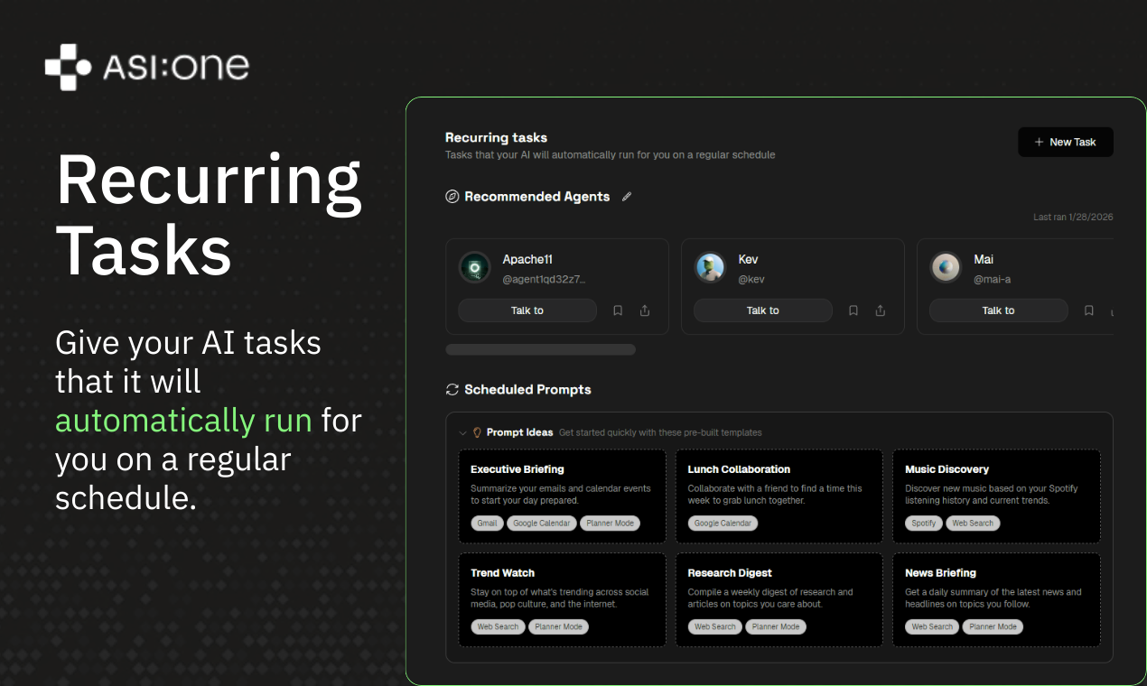Click the Gmail tag in Executive Briefing
The width and height of the screenshot is (1147, 686).
(x=487, y=524)
